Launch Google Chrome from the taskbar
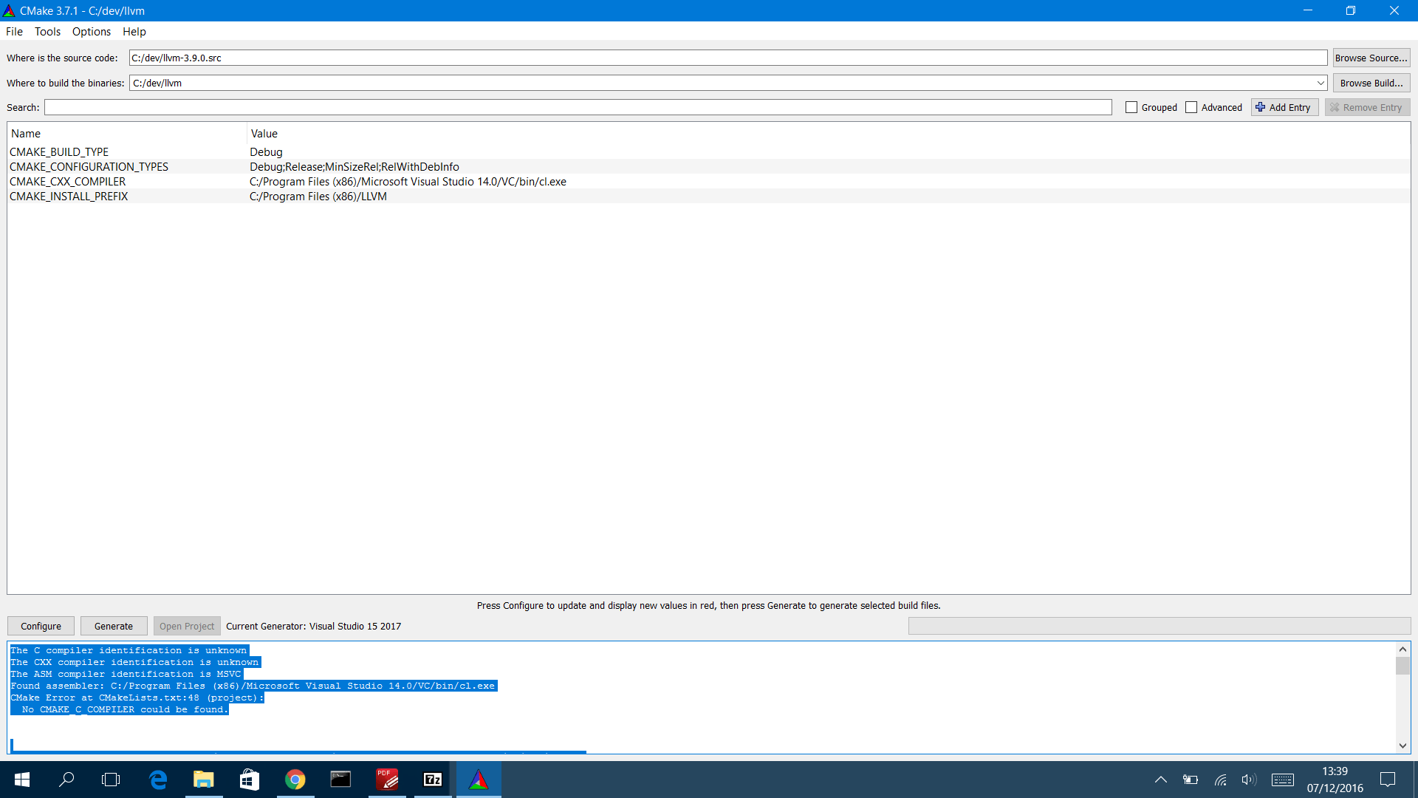 click(295, 780)
